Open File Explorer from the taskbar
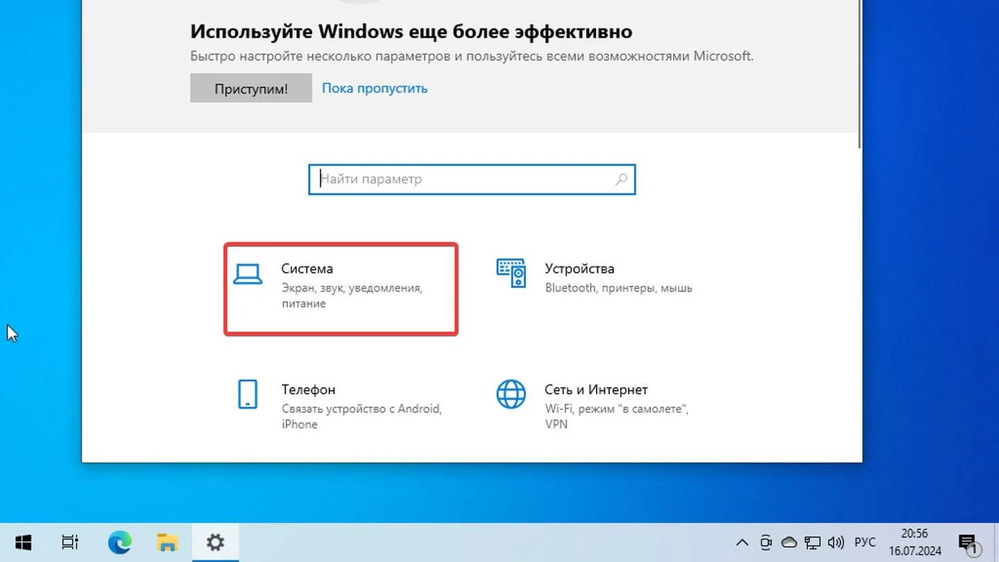 pos(167,542)
